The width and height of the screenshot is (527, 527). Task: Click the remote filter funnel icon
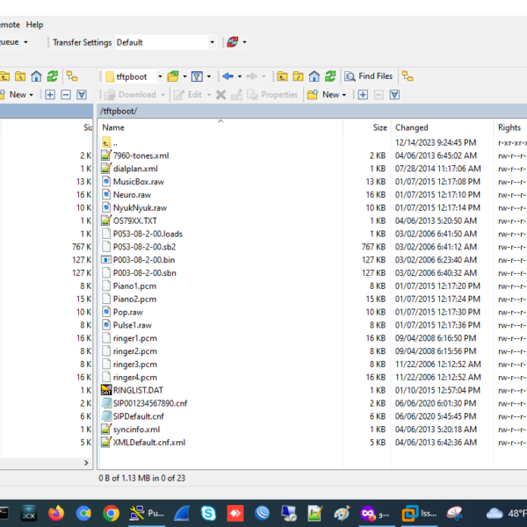point(198,76)
